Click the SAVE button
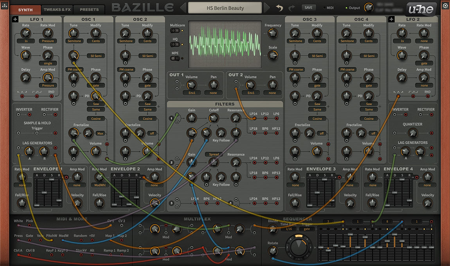The width and height of the screenshot is (450, 266). tap(308, 7)
